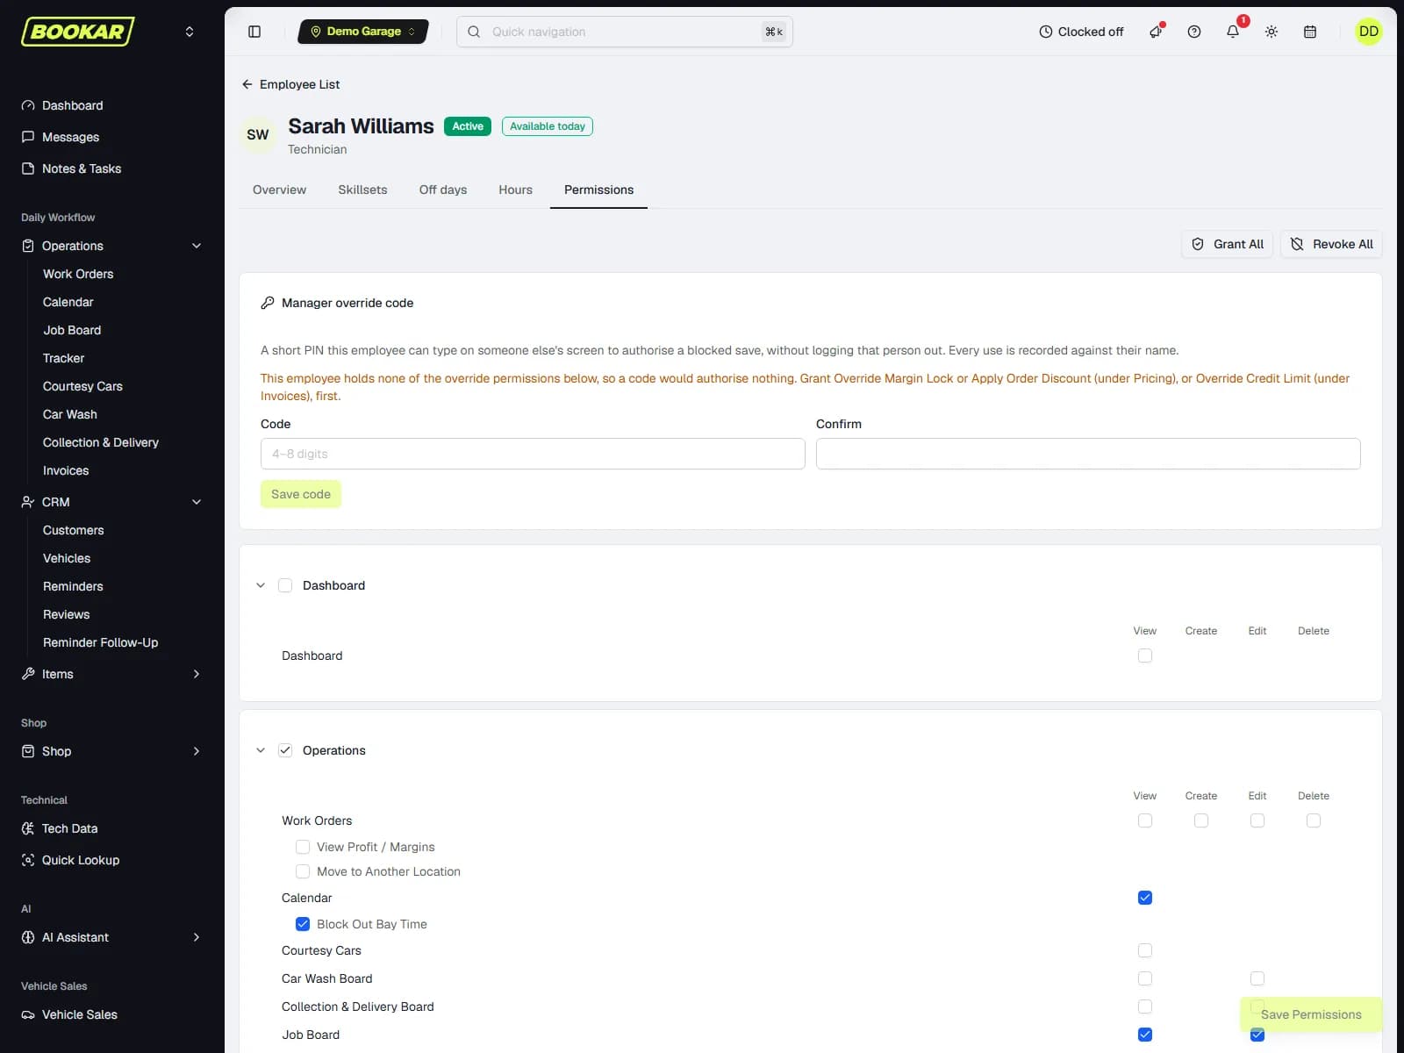The image size is (1404, 1053).
Task: Expand the AI Assistant section chevron
Action: coord(197,937)
